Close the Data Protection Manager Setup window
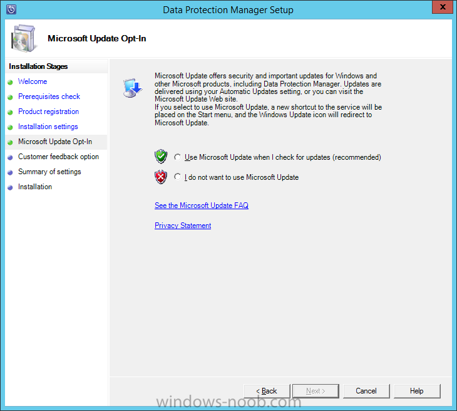 443,7
